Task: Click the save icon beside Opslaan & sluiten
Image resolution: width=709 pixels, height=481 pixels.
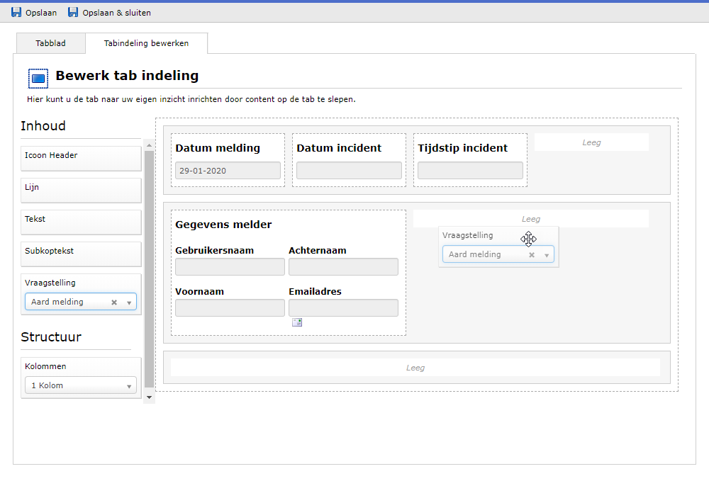Action: pos(72,12)
